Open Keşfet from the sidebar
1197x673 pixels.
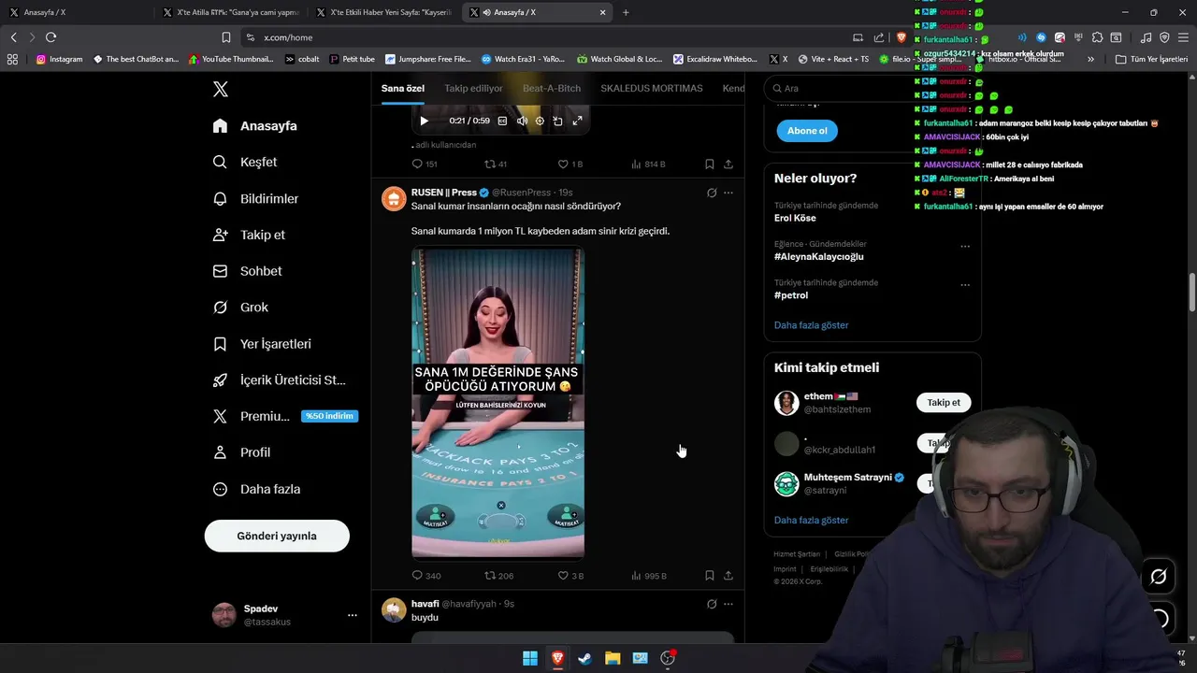[x=245, y=162]
